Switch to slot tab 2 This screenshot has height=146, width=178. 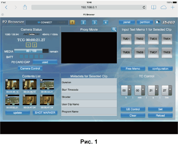[x=84, y=22]
